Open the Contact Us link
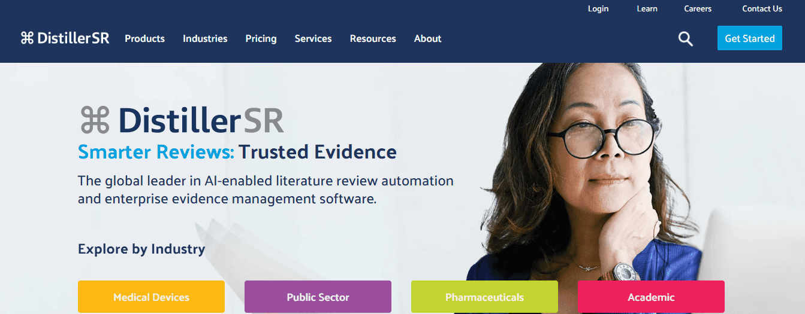 [x=762, y=8]
